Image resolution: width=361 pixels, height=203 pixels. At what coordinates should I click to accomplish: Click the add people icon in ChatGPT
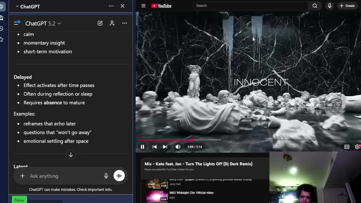click(x=112, y=23)
